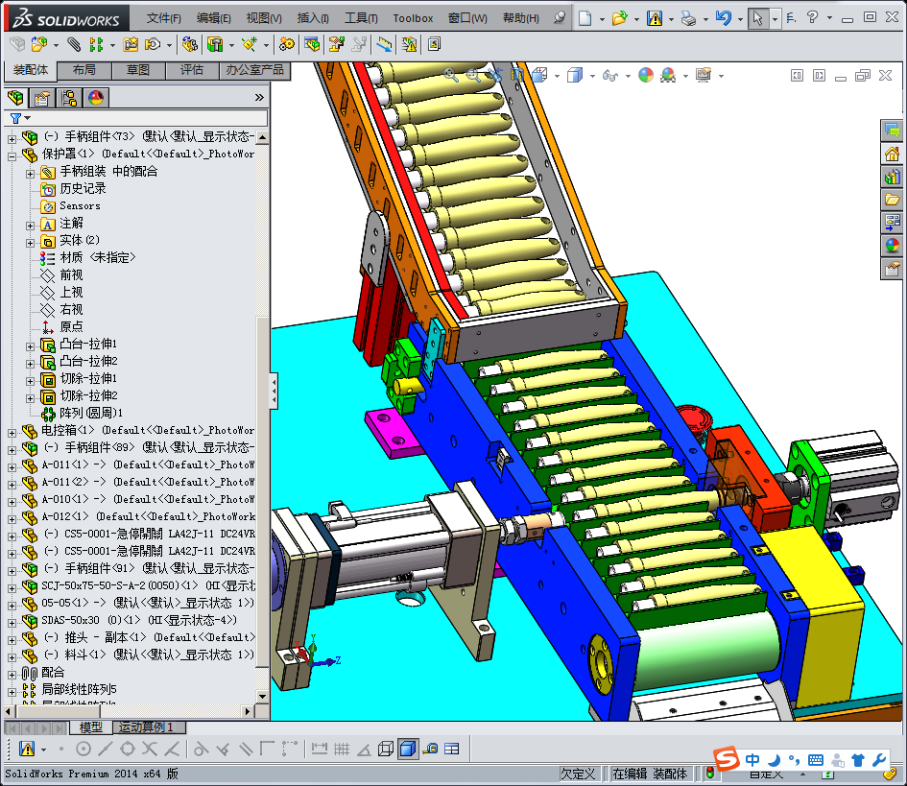Click the design table icon in bottom toolbar
Screen dimensions: 907x786
click(x=452, y=749)
